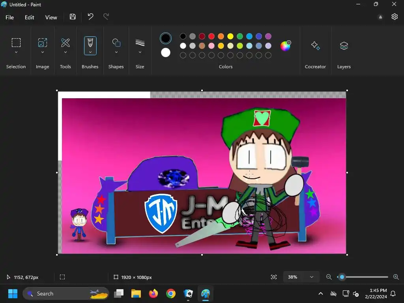Open File Explorer from the taskbar
Image resolution: width=404 pixels, height=303 pixels.
[x=136, y=294]
